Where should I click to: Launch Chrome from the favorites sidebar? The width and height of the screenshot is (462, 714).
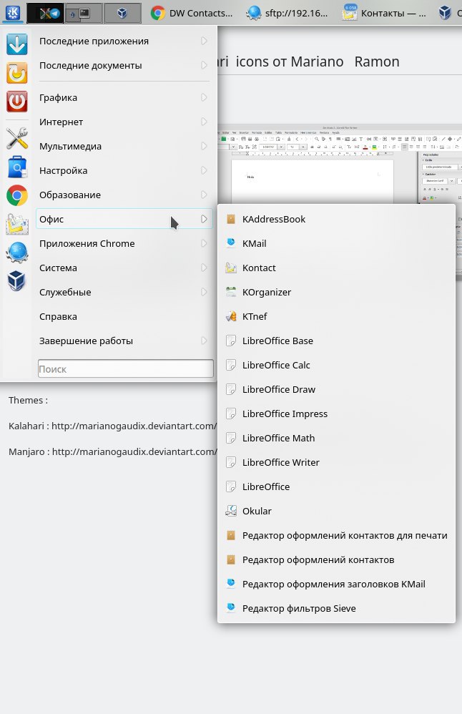pos(17,195)
